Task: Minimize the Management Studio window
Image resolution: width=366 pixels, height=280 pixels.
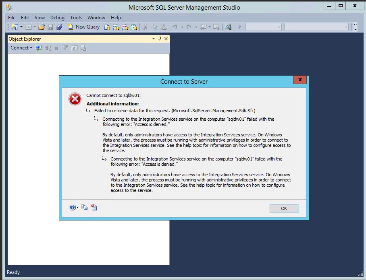Action: [x=329, y=6]
